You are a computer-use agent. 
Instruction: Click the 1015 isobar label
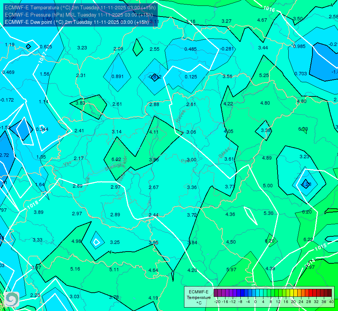click(321, 247)
